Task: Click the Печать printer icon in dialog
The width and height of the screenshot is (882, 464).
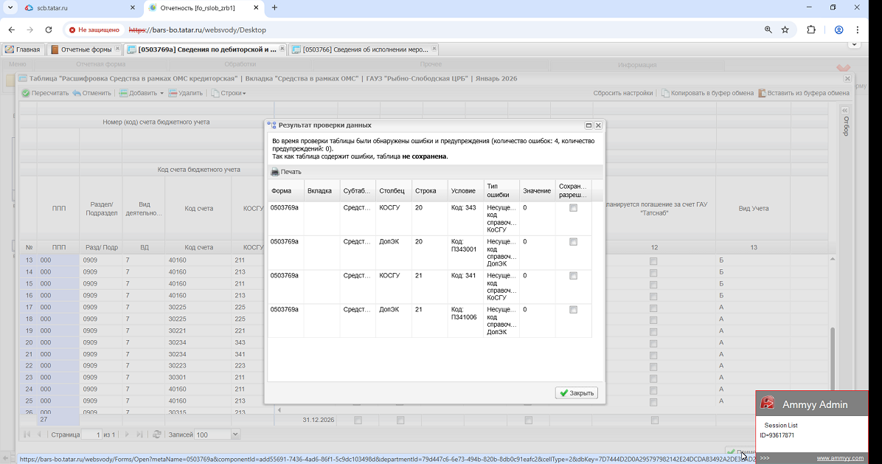Action: pos(275,172)
